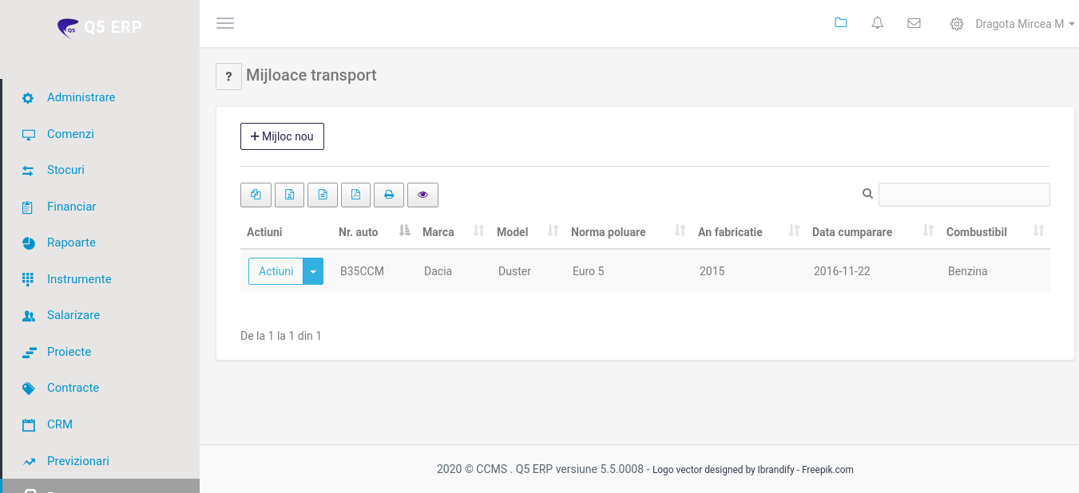Click the Actiuni button for Dacia Duster
Image resolution: width=1079 pixels, height=493 pixels.
tap(276, 271)
